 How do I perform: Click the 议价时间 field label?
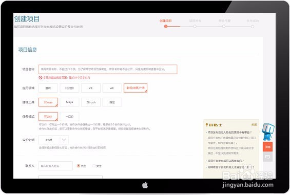click(28, 140)
